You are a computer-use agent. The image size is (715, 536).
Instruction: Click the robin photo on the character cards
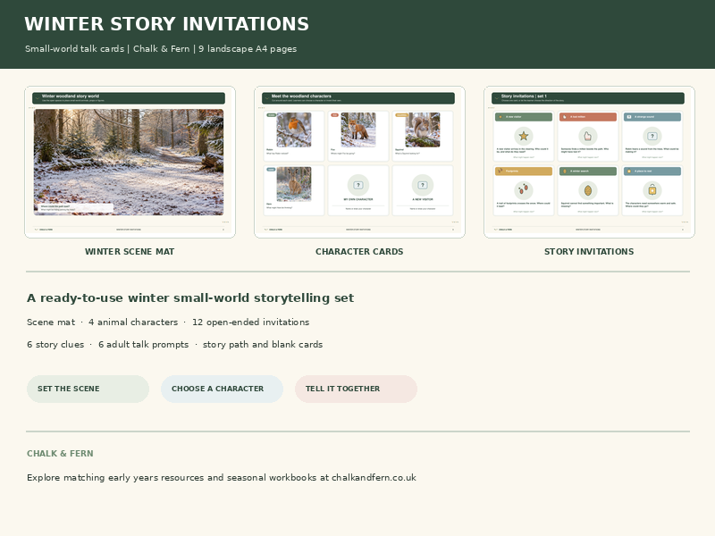tap(294, 130)
